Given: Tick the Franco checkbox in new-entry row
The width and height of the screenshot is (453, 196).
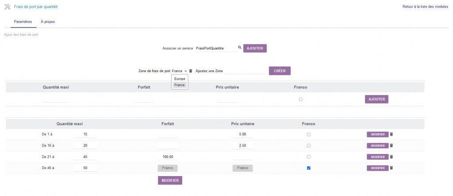Looking at the screenshot, I should pos(300,99).
